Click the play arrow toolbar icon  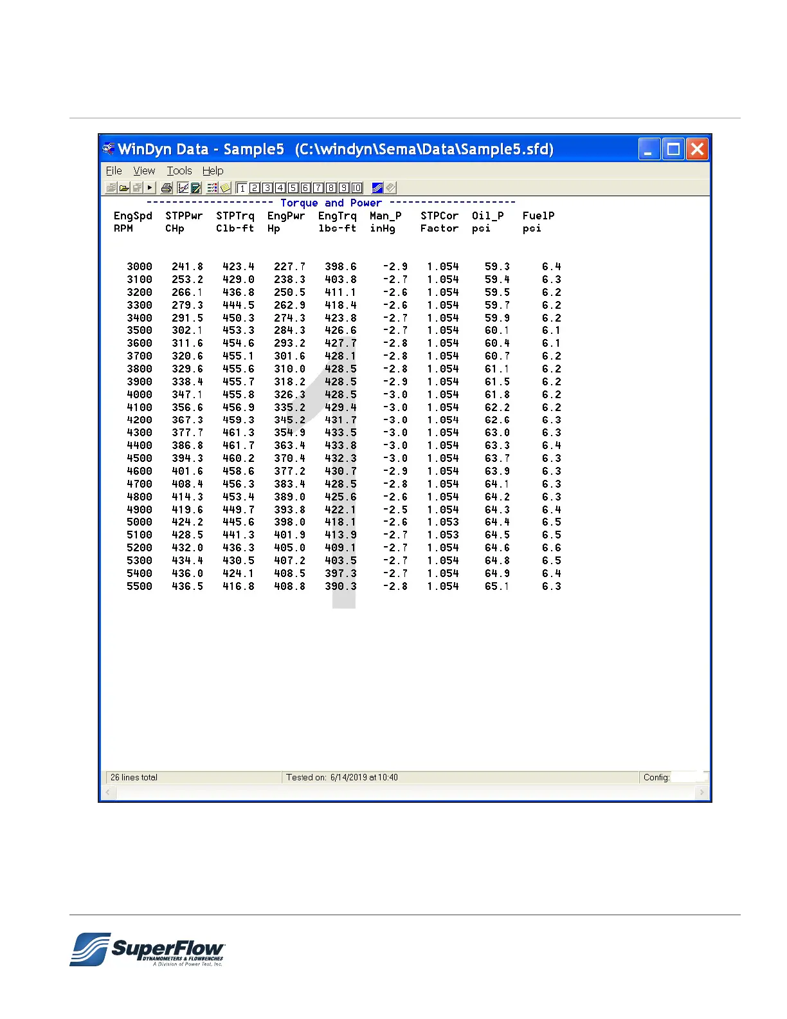click(150, 188)
